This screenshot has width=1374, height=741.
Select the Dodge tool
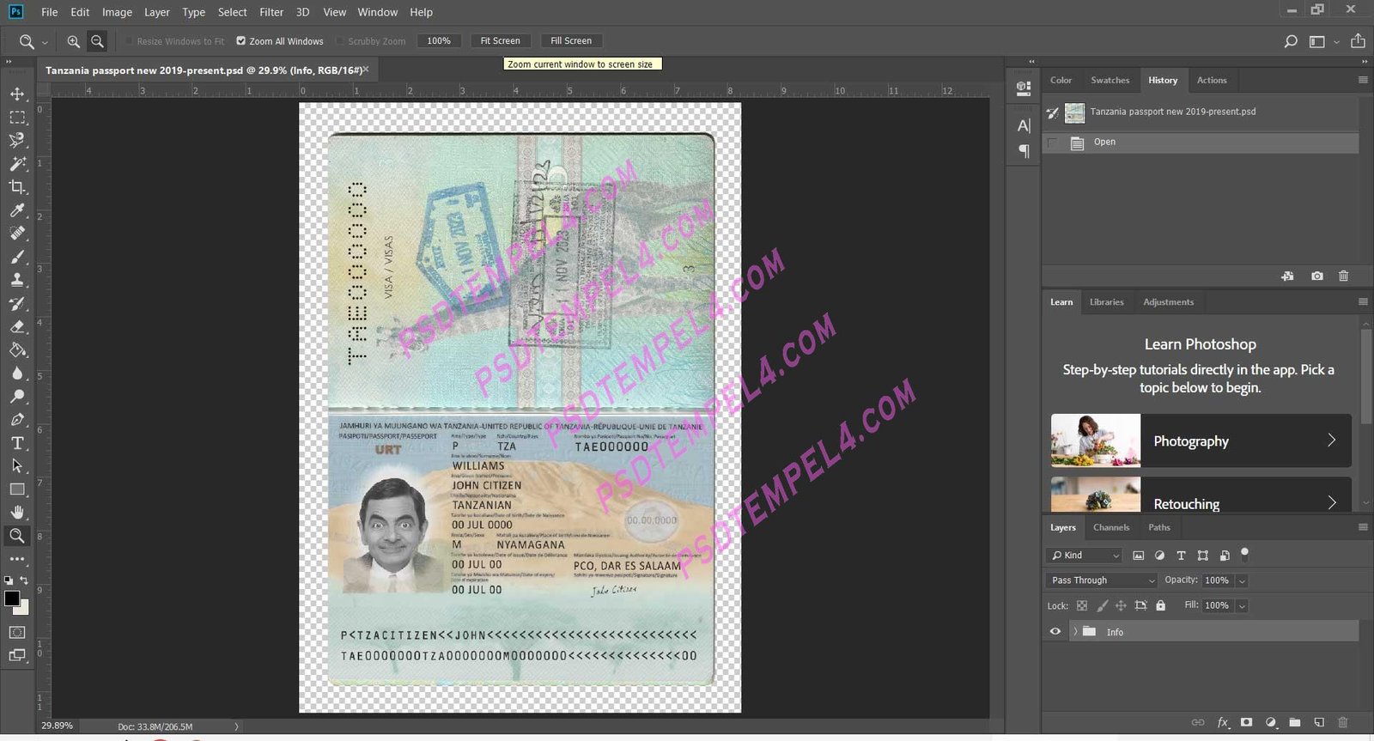pos(17,396)
